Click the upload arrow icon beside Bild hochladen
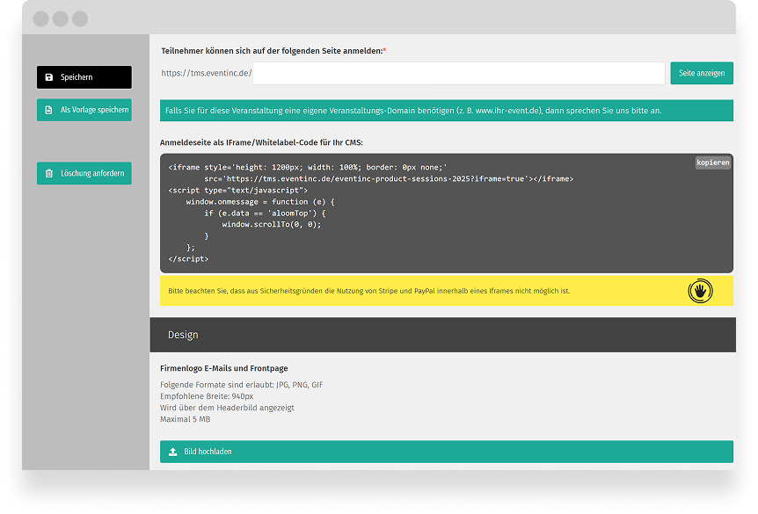The image size is (758, 514). (x=173, y=452)
